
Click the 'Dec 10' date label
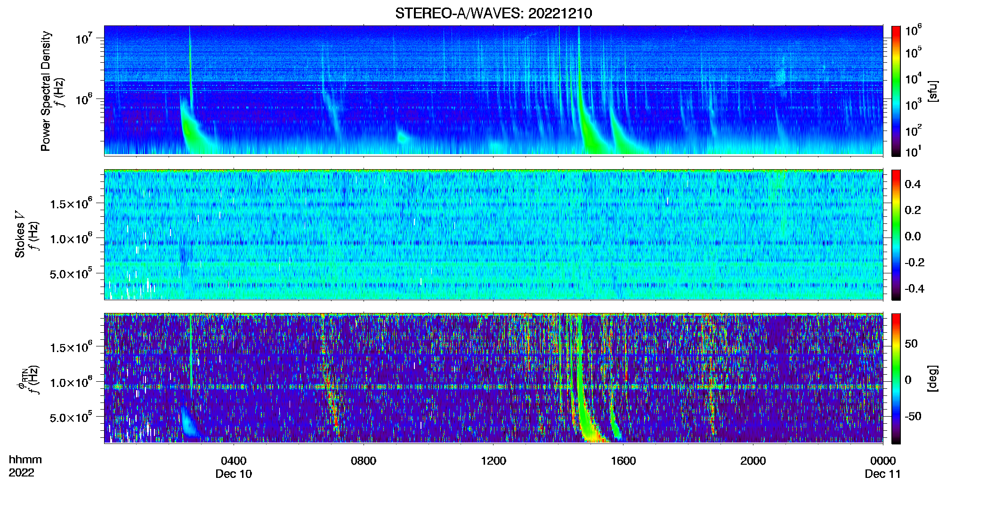pos(234,474)
